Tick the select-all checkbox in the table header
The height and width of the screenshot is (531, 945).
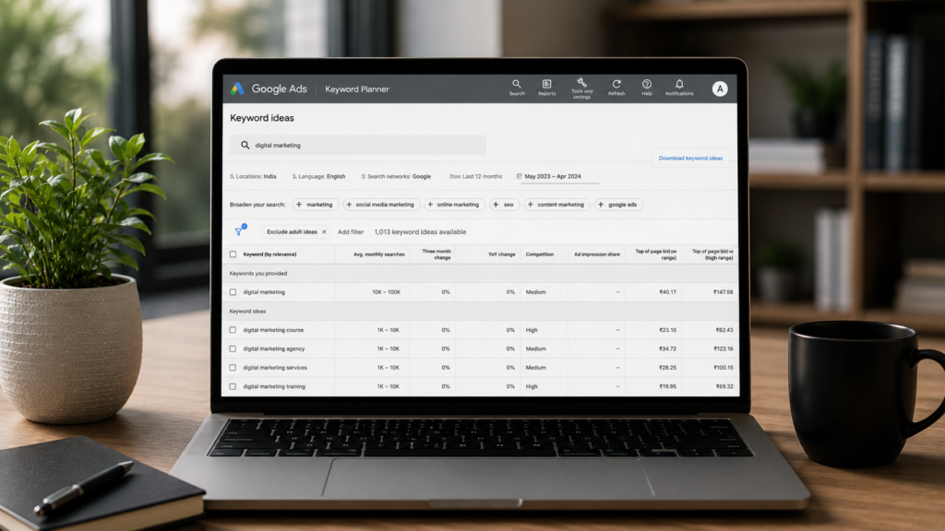pos(233,254)
